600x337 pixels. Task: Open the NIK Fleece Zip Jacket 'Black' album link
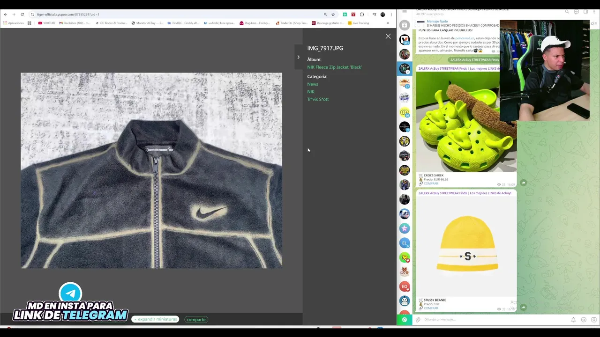334,67
